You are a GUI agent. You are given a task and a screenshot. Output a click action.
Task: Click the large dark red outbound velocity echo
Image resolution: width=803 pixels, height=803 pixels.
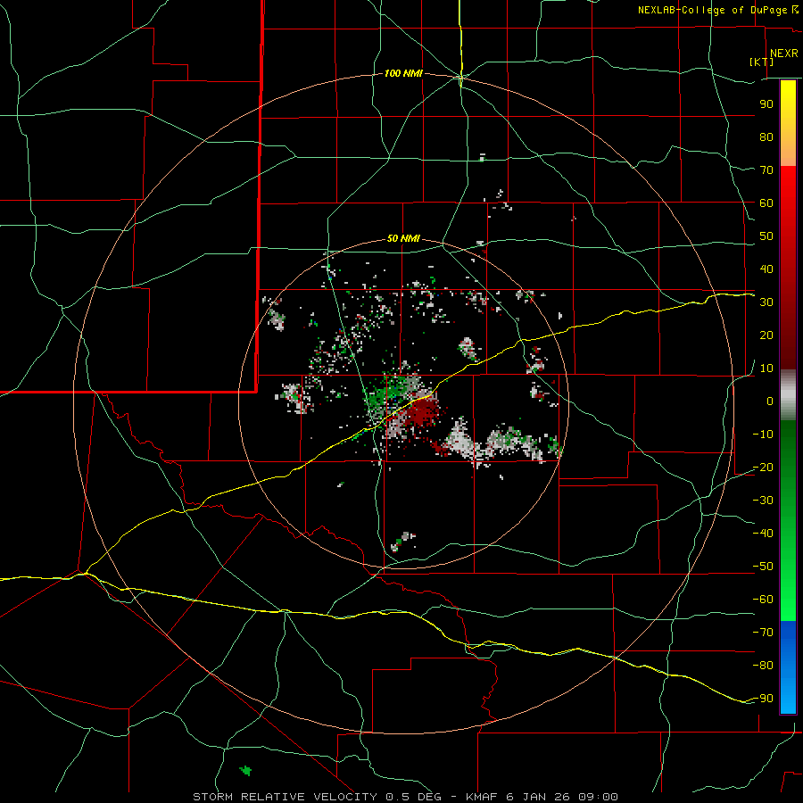tap(423, 411)
